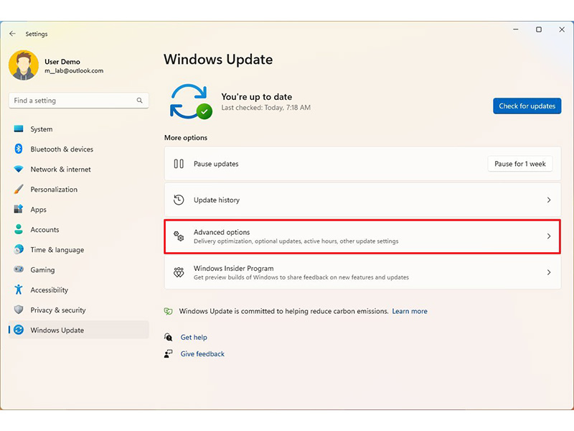Click the Time & language globe clock icon
574x431 pixels.
coord(19,249)
